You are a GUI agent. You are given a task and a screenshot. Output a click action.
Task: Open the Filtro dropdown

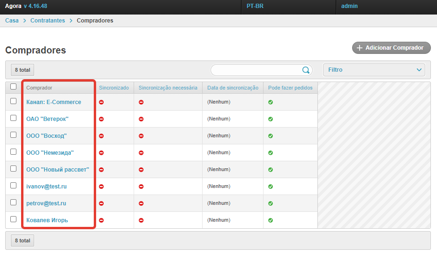point(374,70)
